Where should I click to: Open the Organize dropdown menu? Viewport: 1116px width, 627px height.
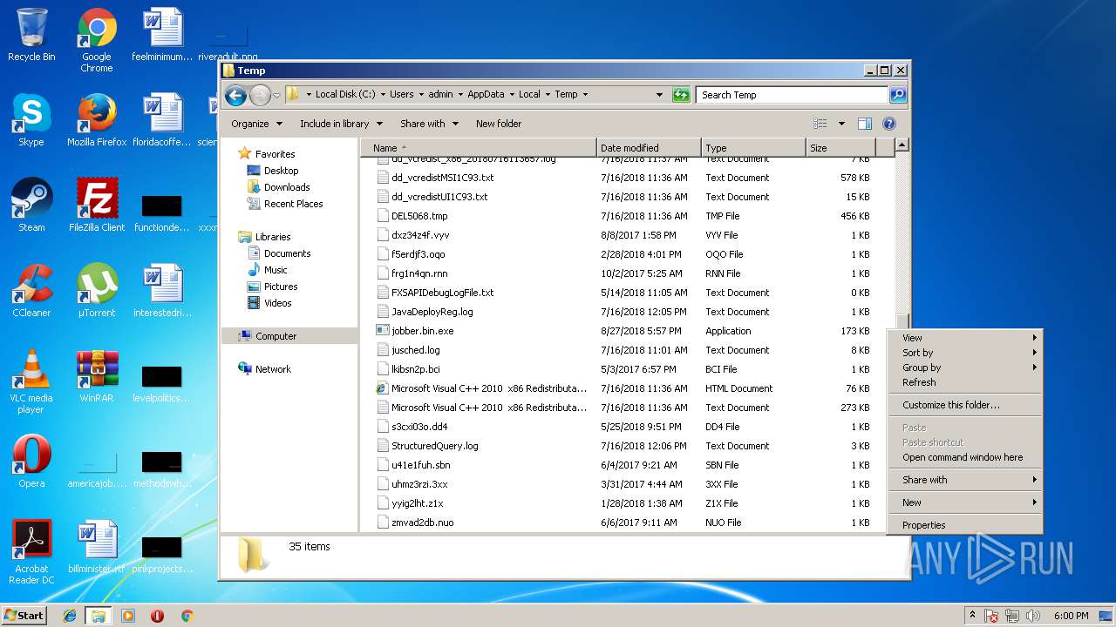(256, 124)
